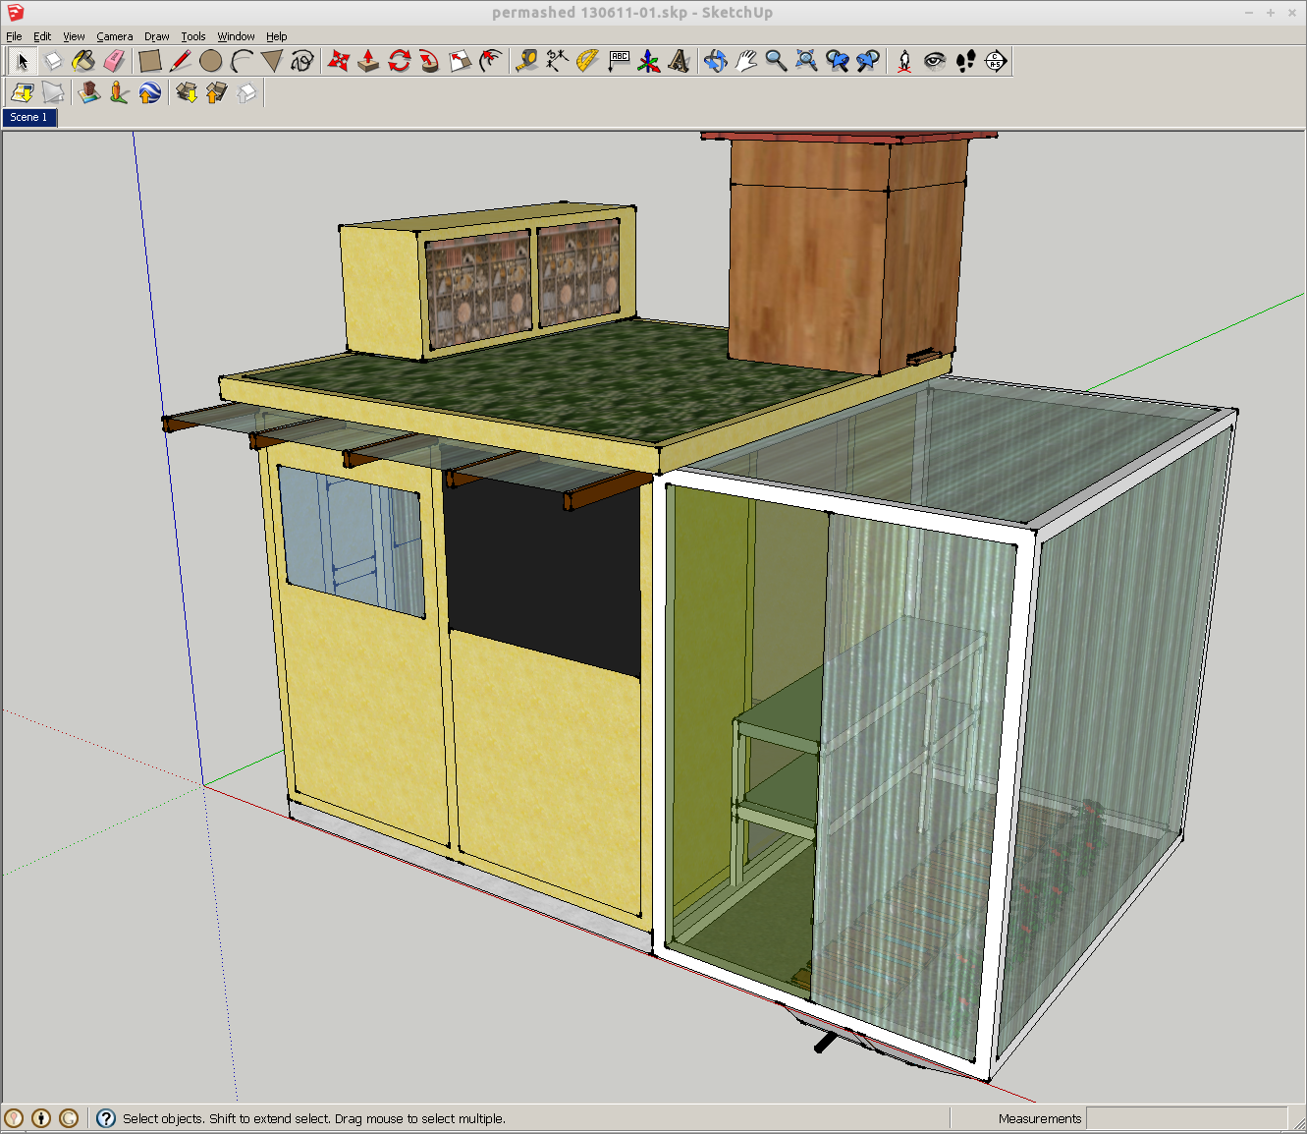Switch to the Scene 1 tab

point(29,117)
